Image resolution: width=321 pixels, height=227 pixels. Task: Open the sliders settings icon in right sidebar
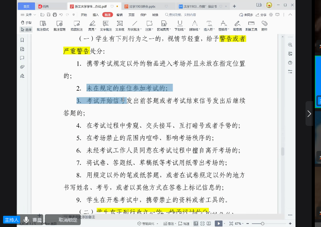(290, 72)
